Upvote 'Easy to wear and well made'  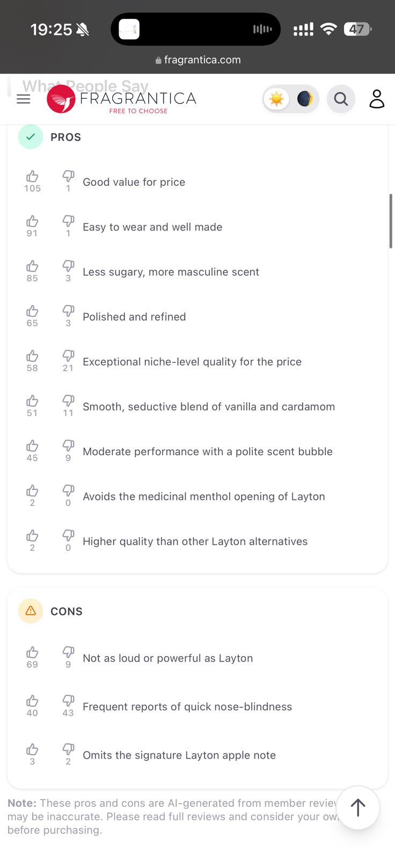pyautogui.click(x=32, y=222)
